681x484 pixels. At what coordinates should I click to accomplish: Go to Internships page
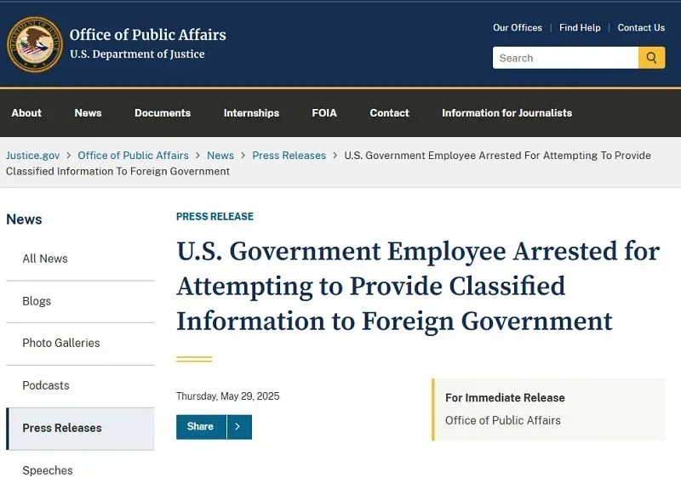[x=251, y=113]
